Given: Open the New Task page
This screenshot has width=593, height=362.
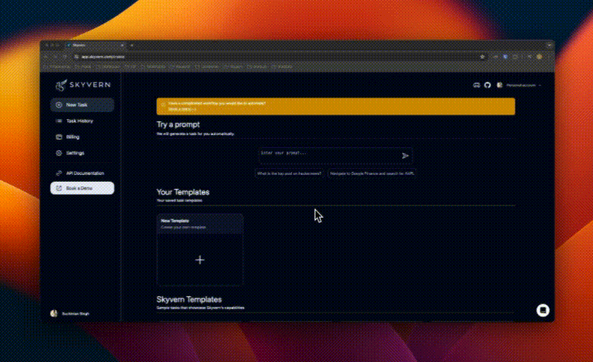Looking at the screenshot, I should tap(81, 105).
